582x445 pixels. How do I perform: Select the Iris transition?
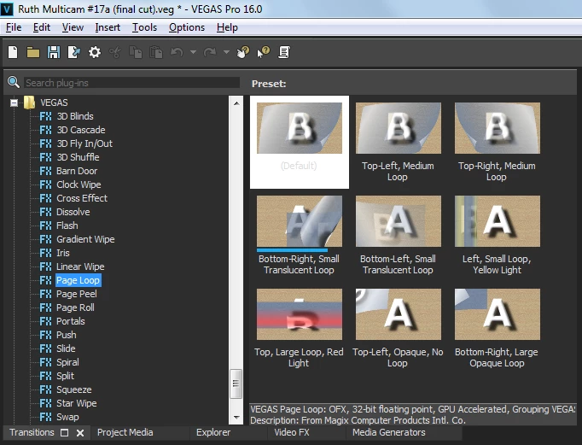point(63,253)
